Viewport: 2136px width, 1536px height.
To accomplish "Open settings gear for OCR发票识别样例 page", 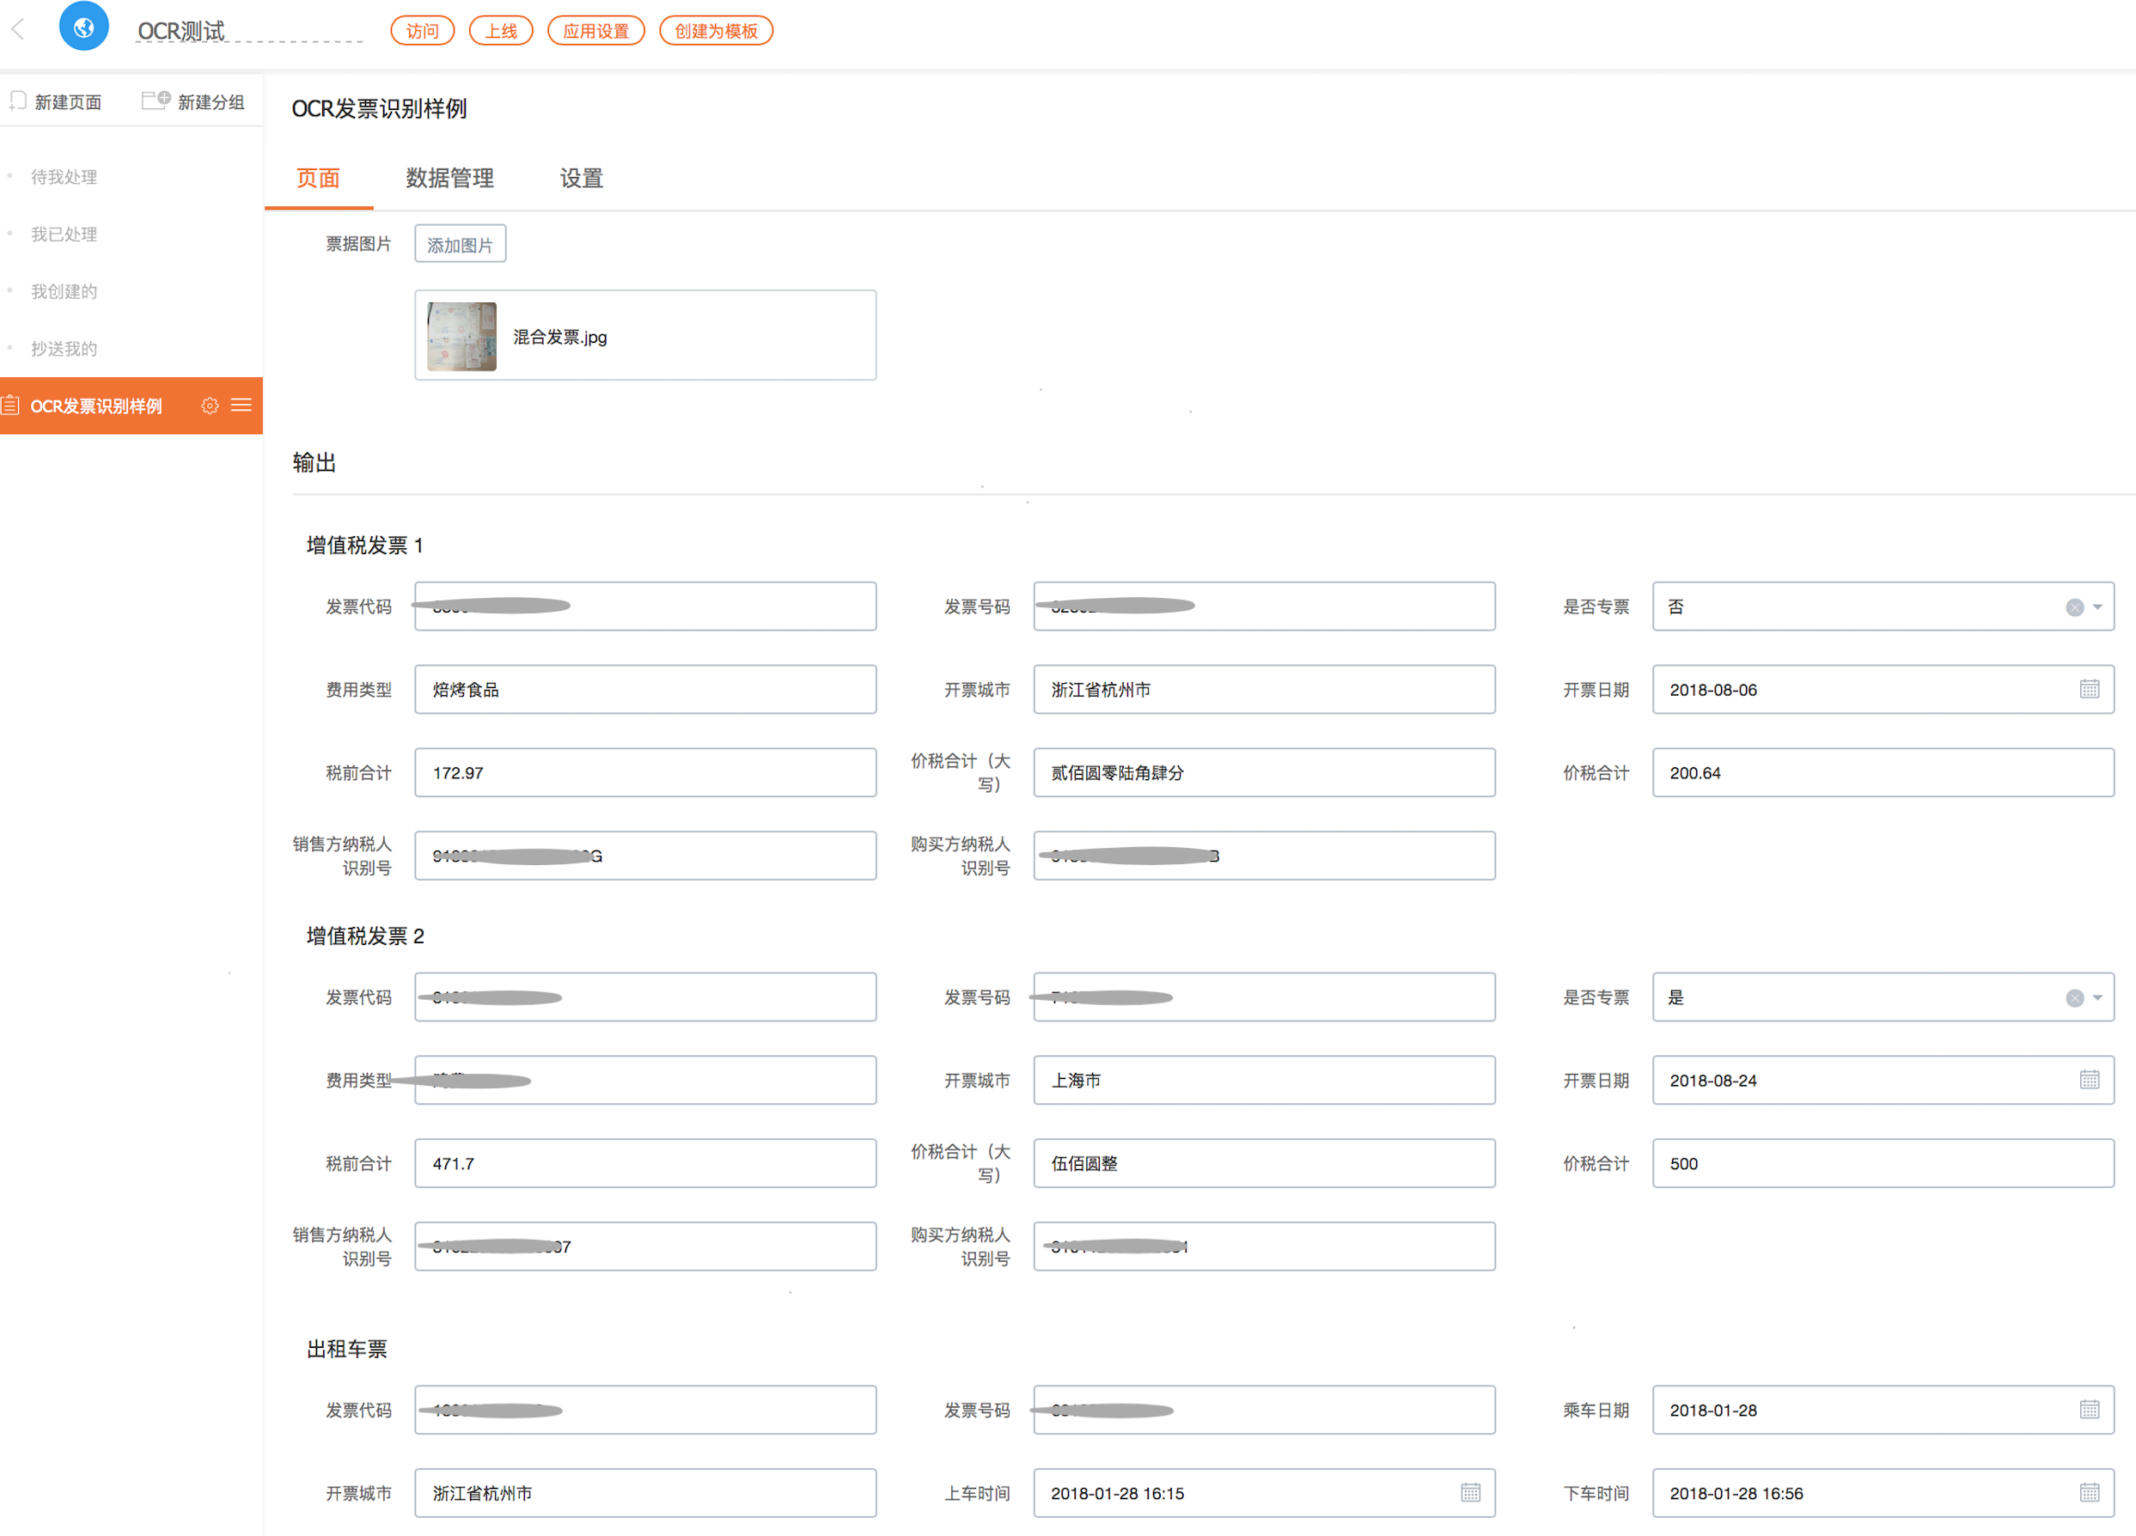I will pyautogui.click(x=209, y=405).
